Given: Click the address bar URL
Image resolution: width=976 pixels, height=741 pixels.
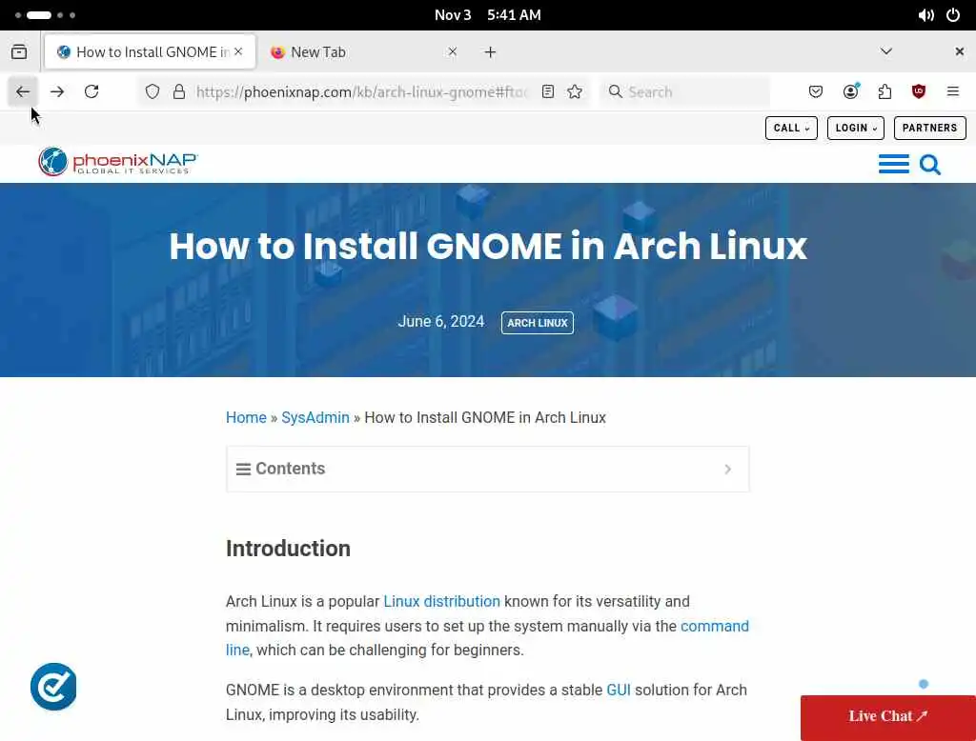Looking at the screenshot, I should (361, 92).
